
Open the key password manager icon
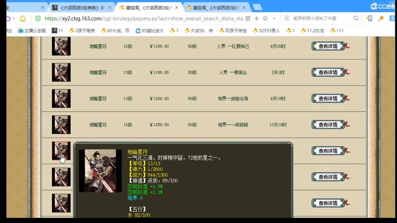[381, 19]
